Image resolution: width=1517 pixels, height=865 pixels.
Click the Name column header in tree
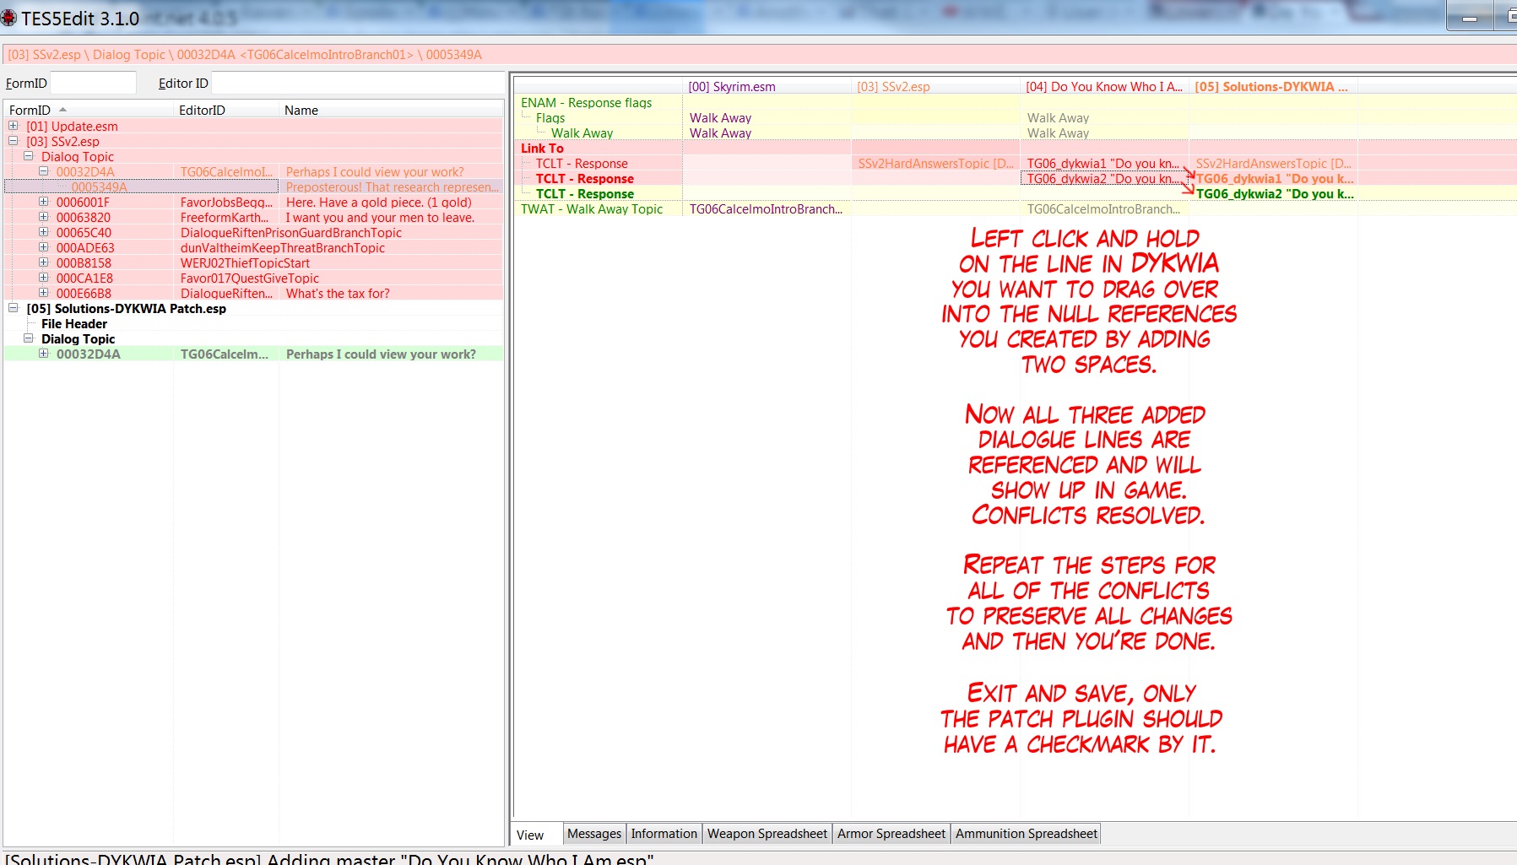click(301, 111)
